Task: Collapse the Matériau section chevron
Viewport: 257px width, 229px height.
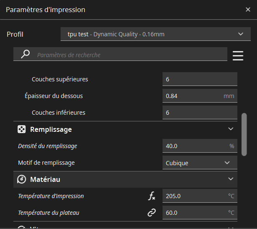Action: 231,179
